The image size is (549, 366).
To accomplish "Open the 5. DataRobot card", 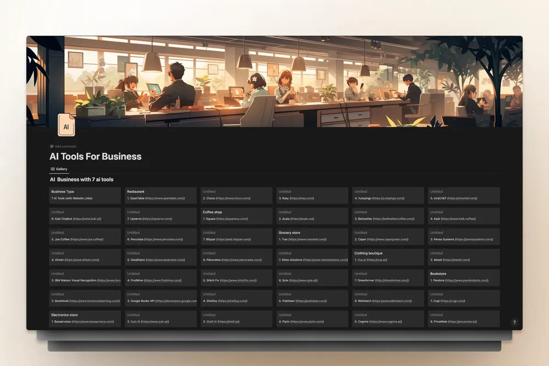I will tap(161, 257).
